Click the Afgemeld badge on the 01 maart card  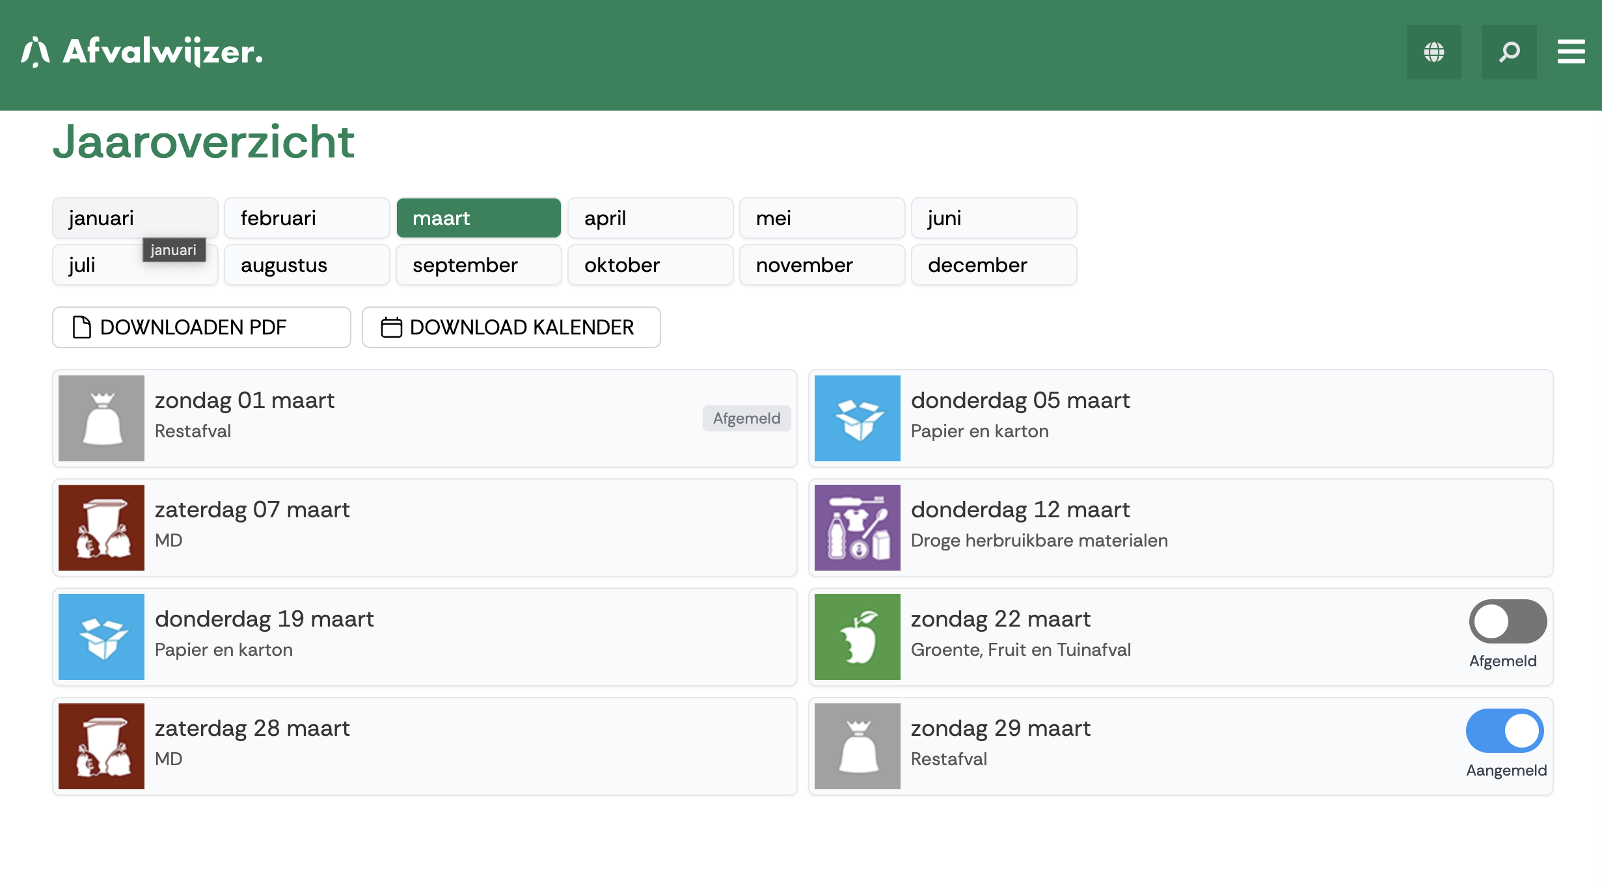tap(746, 418)
